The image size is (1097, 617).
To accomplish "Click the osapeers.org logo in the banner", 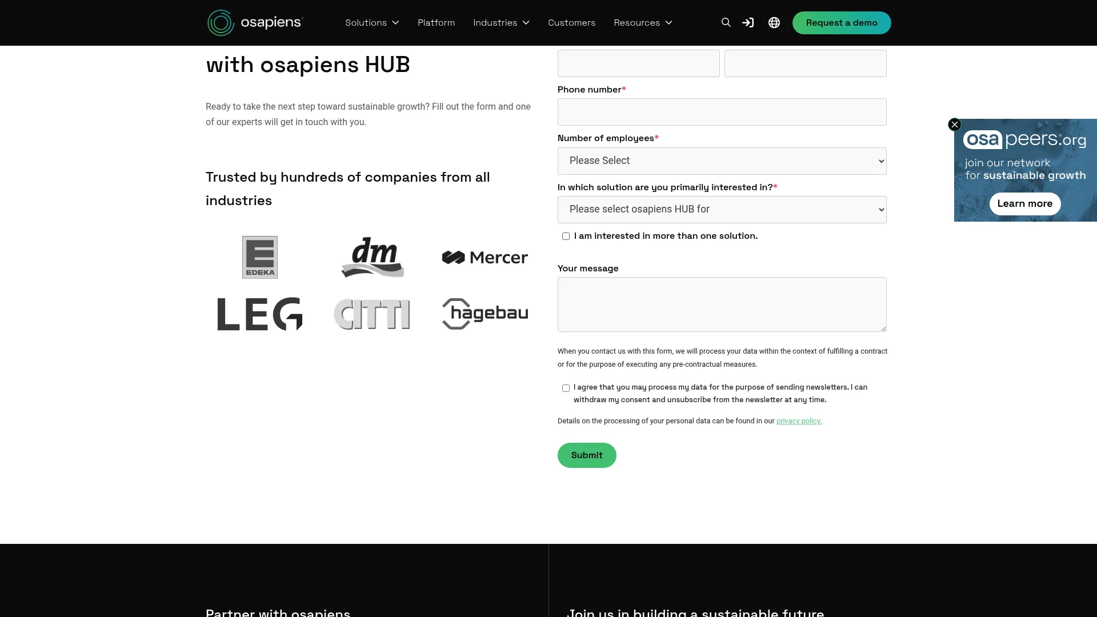I will pyautogui.click(x=1025, y=139).
